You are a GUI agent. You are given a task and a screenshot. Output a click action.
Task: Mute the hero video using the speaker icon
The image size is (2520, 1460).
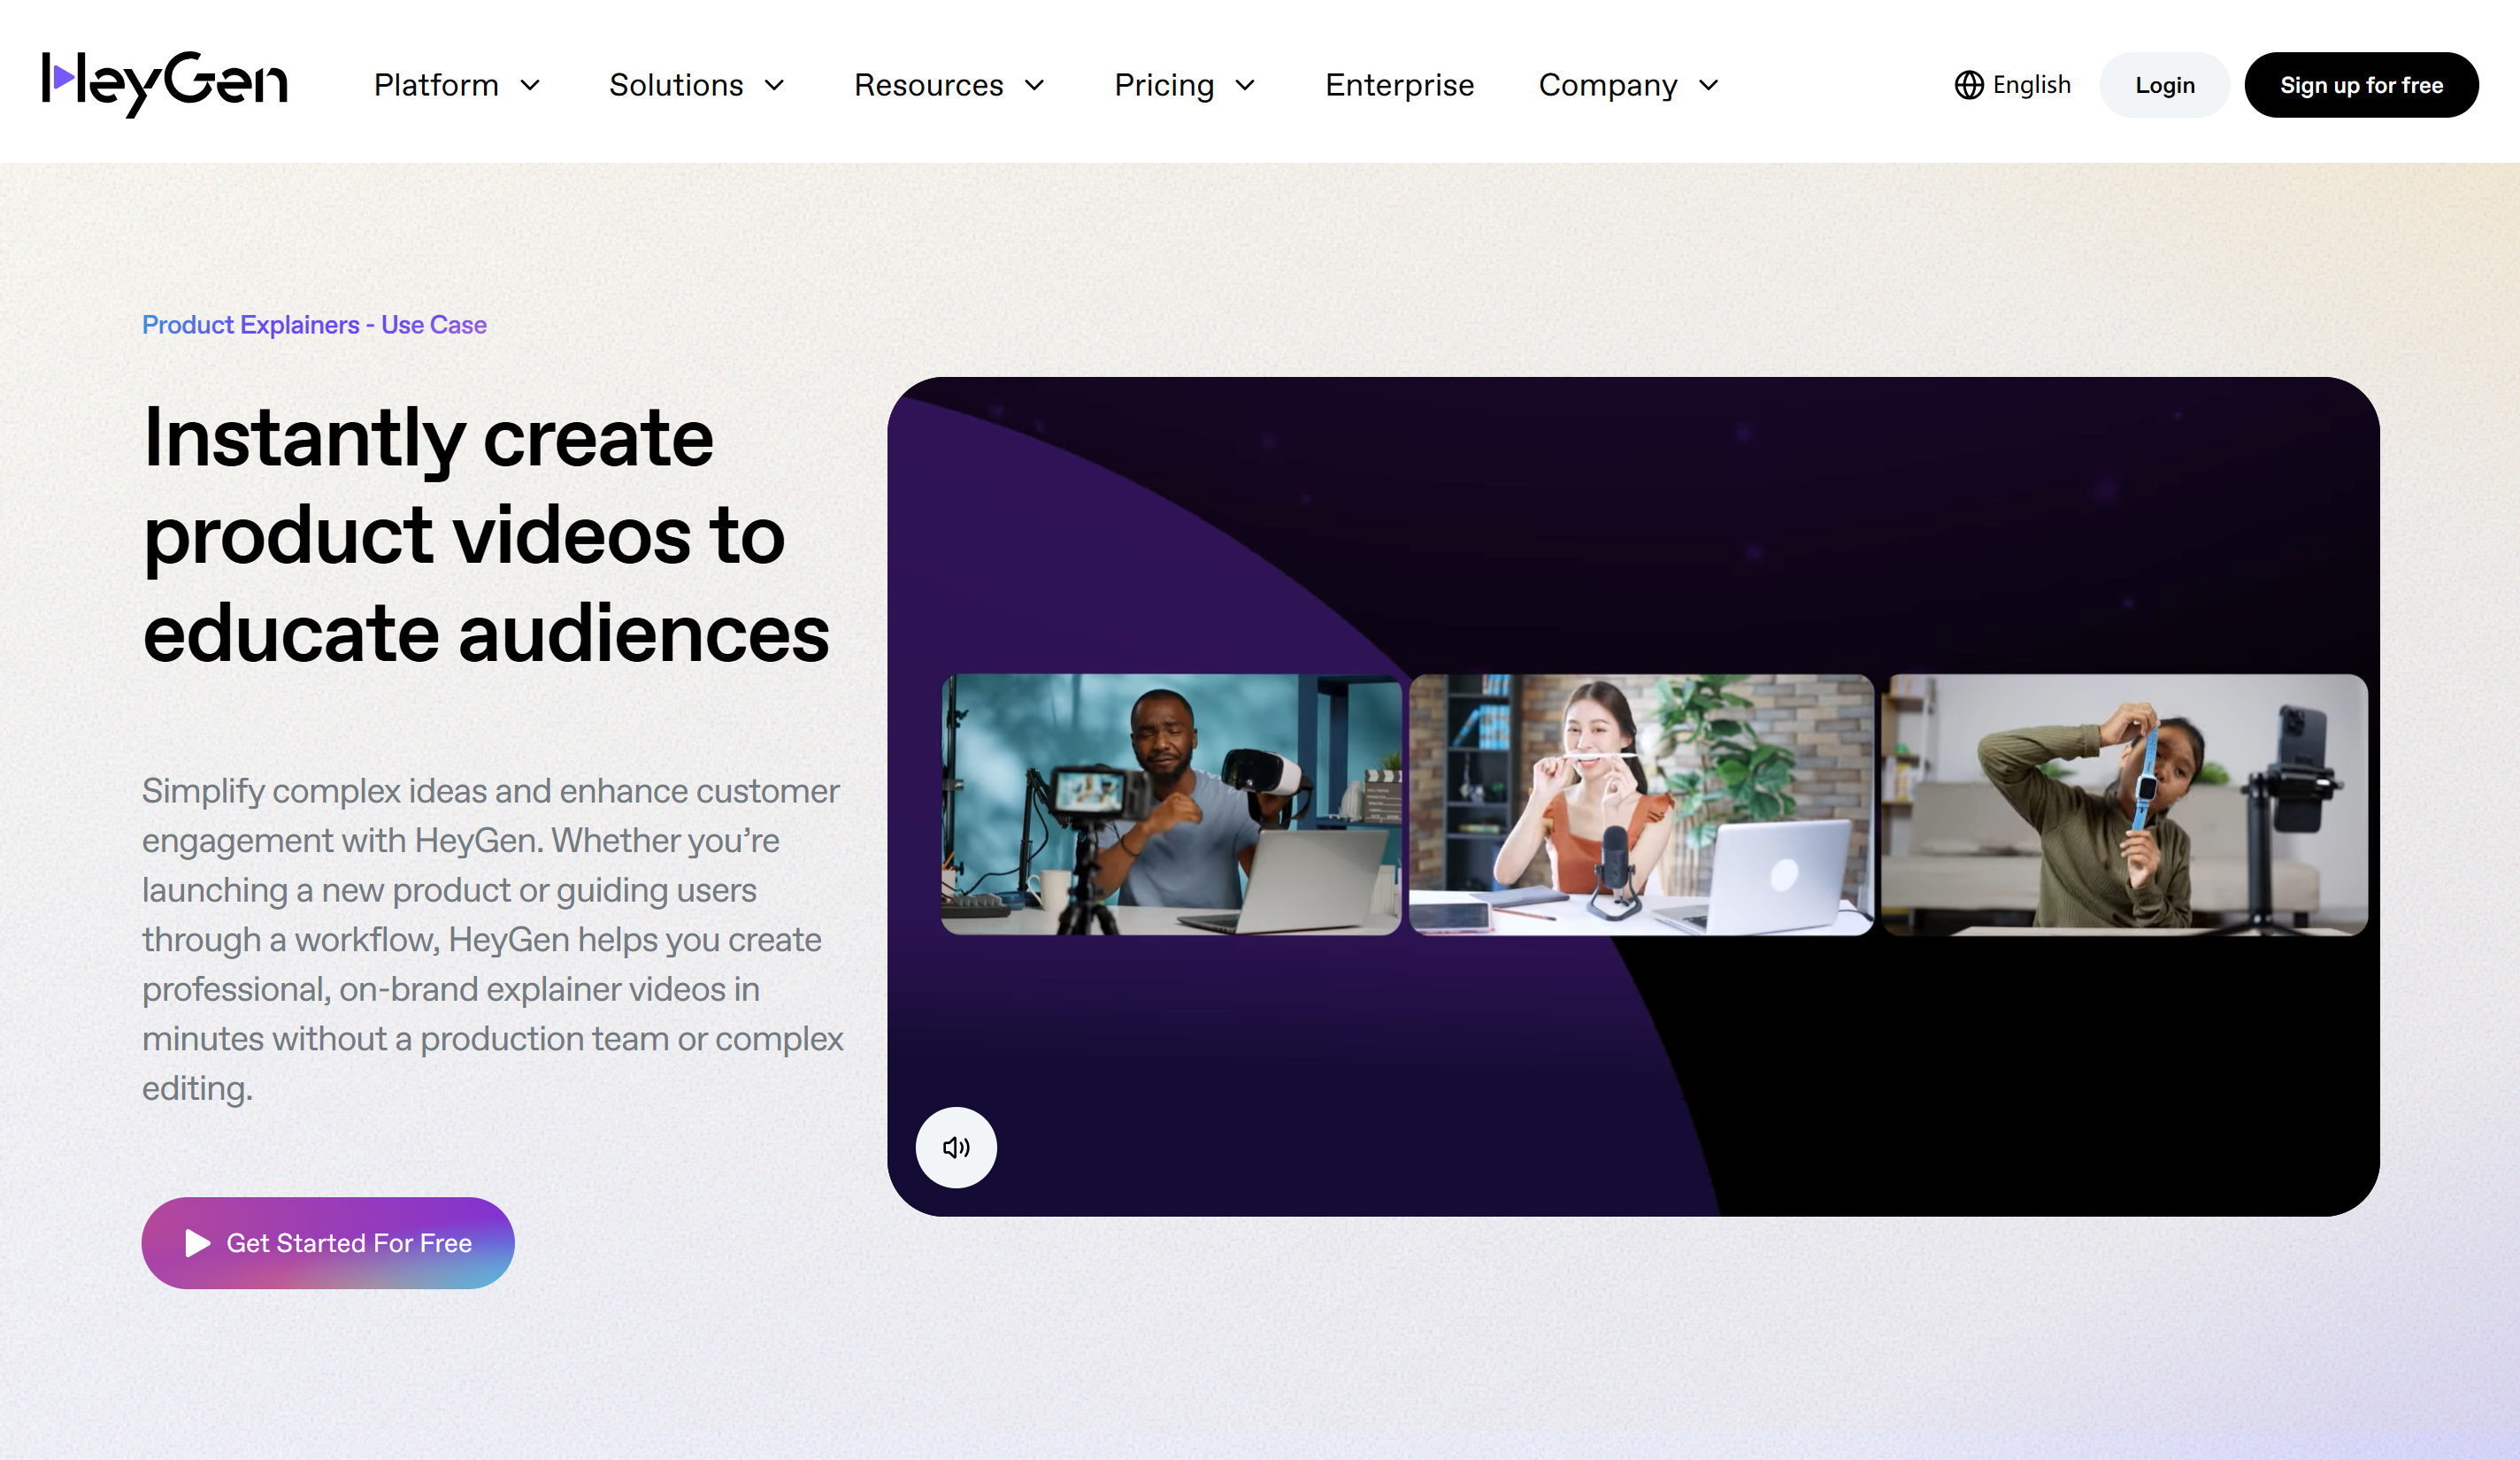click(x=955, y=1148)
